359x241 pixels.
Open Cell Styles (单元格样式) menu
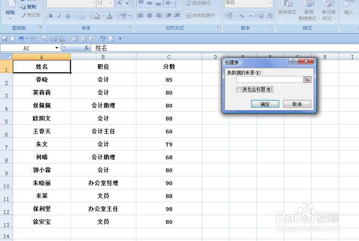click(329, 11)
